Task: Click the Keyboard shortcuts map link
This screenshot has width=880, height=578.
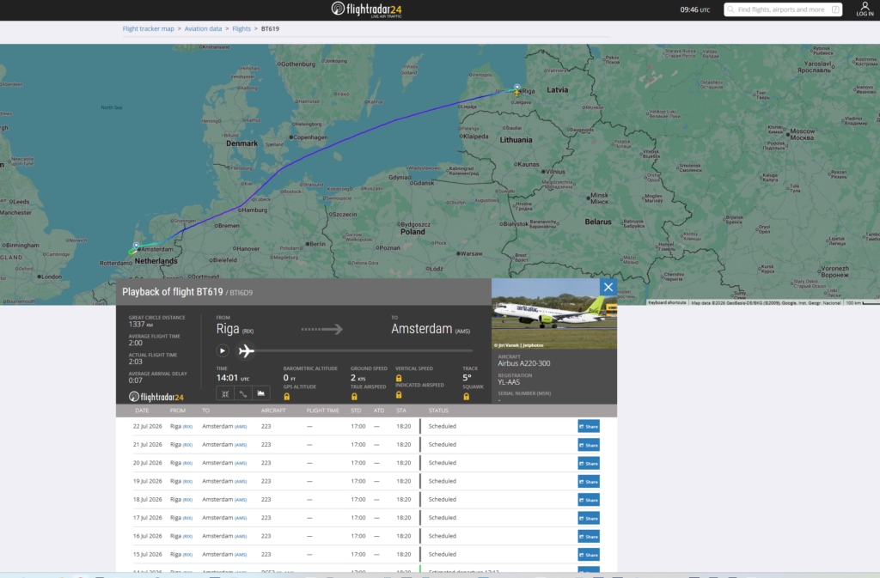Action: pos(667,302)
